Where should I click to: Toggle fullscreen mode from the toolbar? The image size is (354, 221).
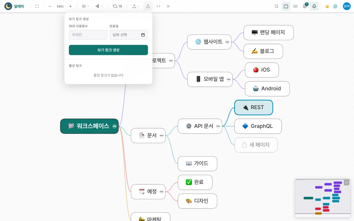point(37,6)
